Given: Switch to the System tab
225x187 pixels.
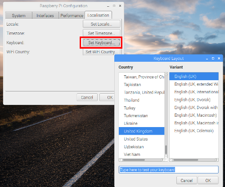Looking at the screenshot, I should 18,15.
